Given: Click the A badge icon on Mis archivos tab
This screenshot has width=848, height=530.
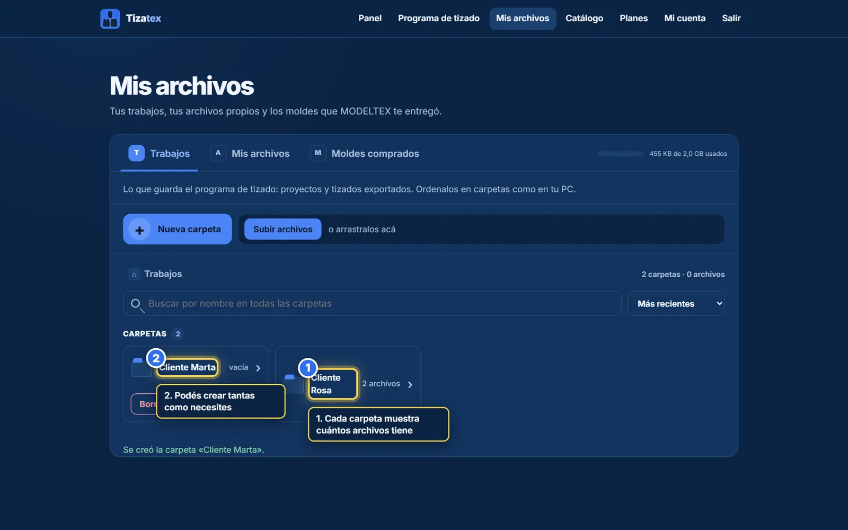Looking at the screenshot, I should pos(218,153).
